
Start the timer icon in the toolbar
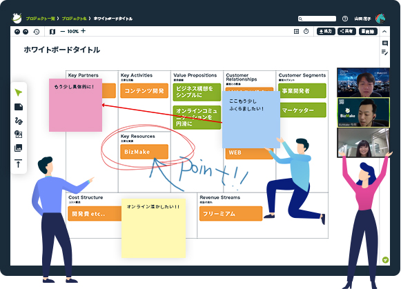tap(306, 32)
